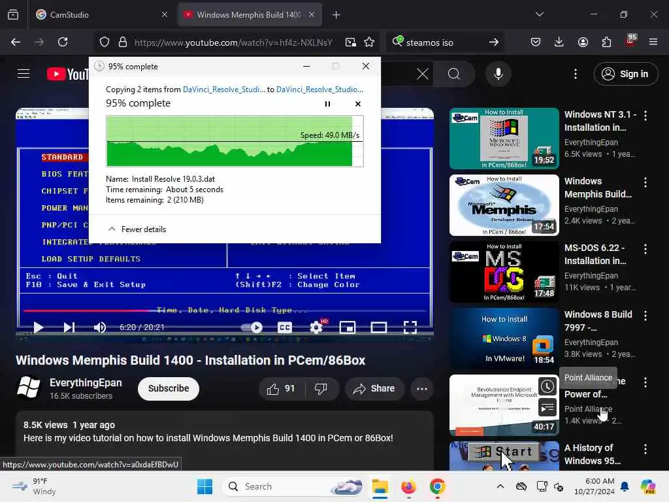This screenshot has height=502, width=669.
Task: Reload the current page
Action: coord(63,42)
